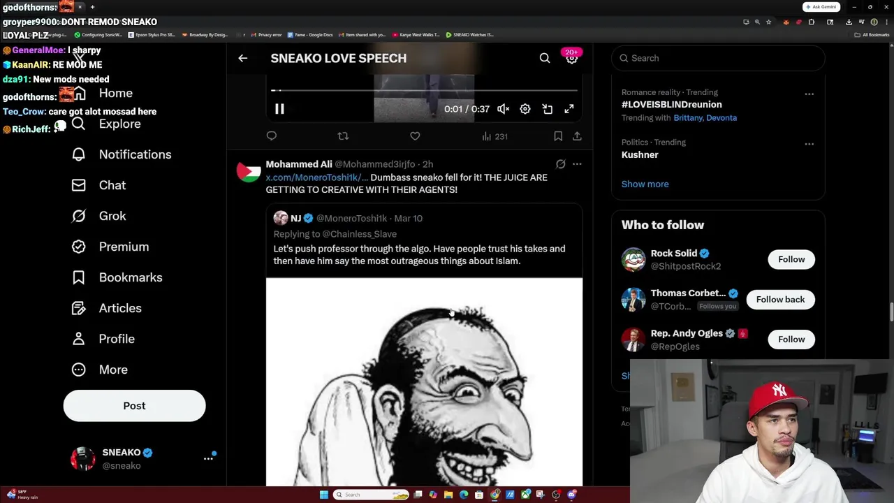Open #LOVEISBLINDreunion trend

pos(671,104)
